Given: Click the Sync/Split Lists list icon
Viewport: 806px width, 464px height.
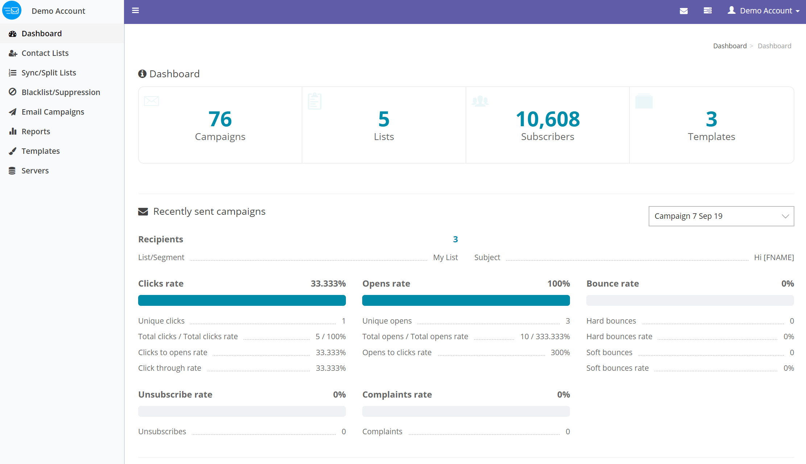Looking at the screenshot, I should pos(13,73).
